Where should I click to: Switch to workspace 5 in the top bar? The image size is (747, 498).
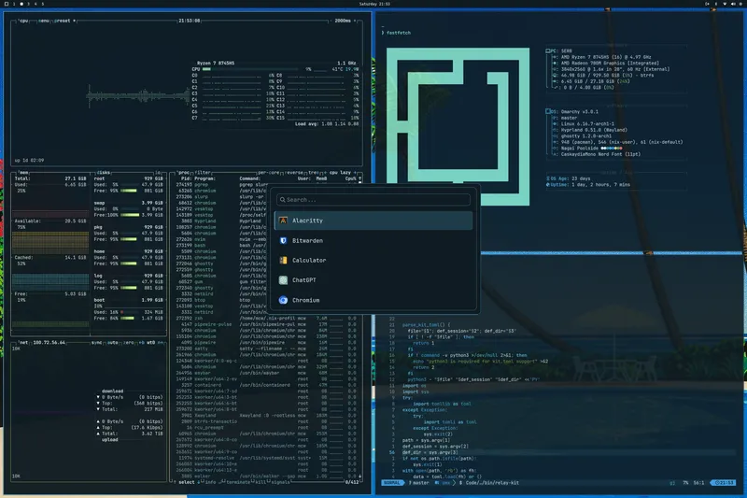coord(42,4)
